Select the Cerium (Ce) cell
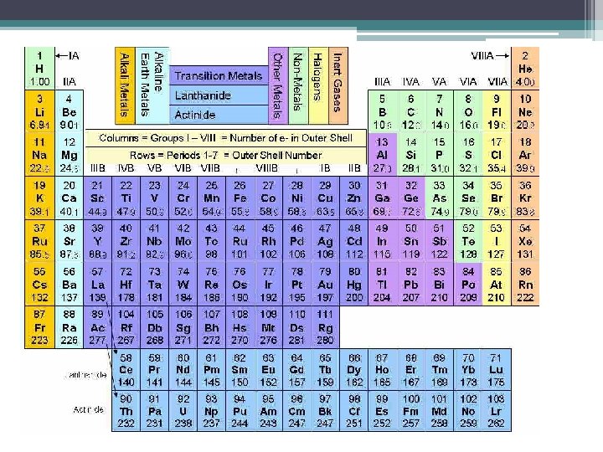Image resolution: width=603 pixels, height=452 pixels. point(126,370)
